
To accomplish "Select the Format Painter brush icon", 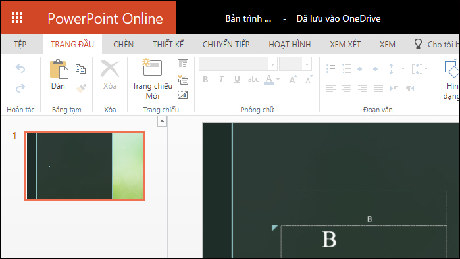I will (x=81, y=88).
